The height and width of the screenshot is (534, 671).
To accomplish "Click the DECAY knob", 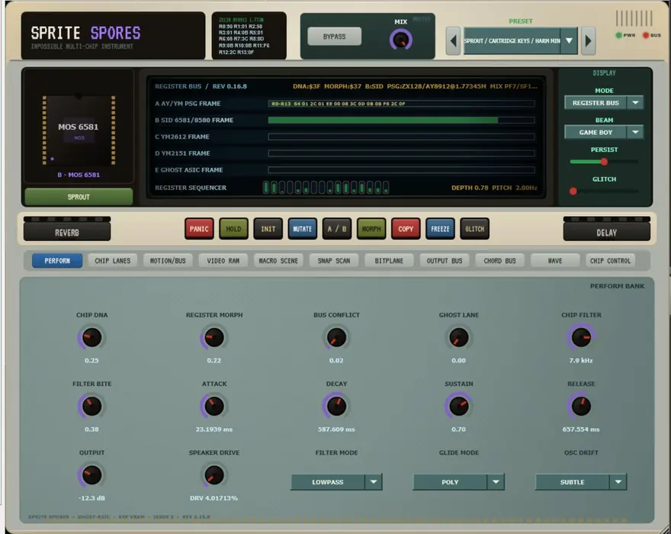I will coord(336,407).
